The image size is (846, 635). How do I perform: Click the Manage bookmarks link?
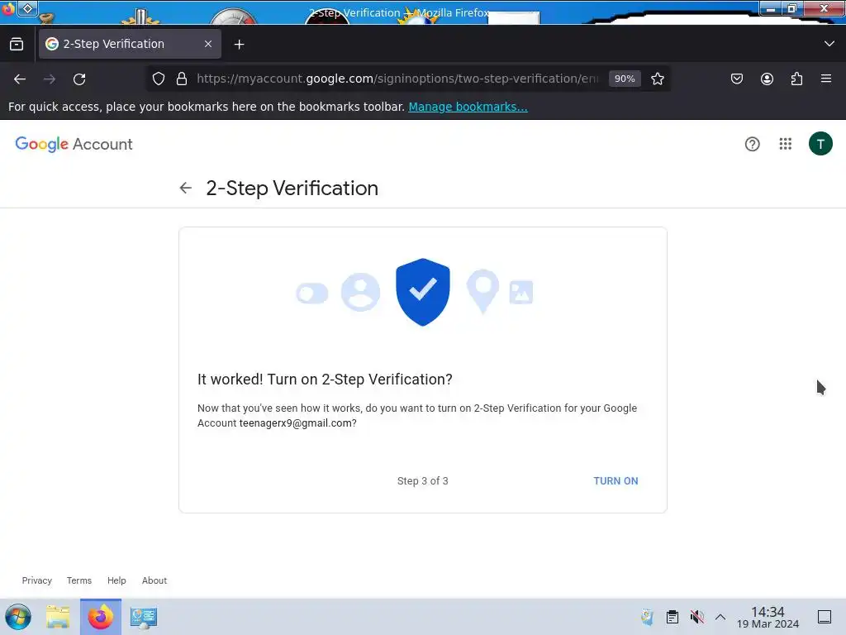(468, 107)
